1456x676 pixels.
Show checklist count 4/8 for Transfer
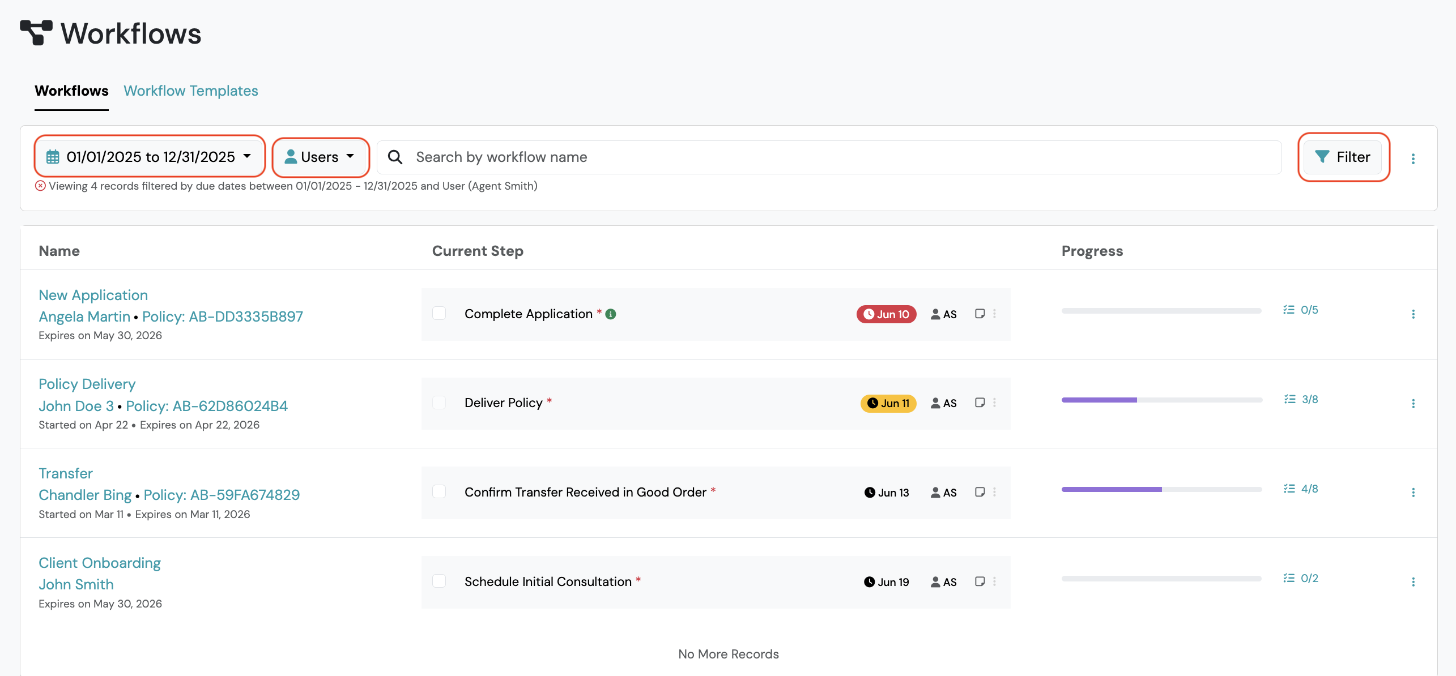point(1301,489)
